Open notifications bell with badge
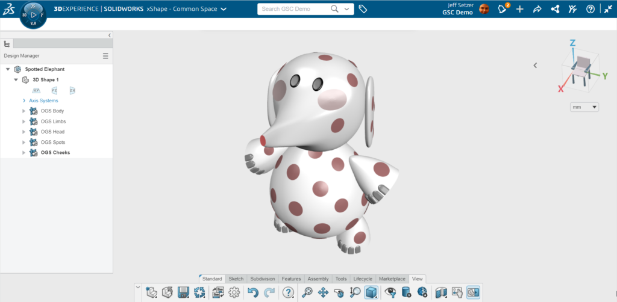Viewport: 617px width, 302px height. (x=502, y=9)
